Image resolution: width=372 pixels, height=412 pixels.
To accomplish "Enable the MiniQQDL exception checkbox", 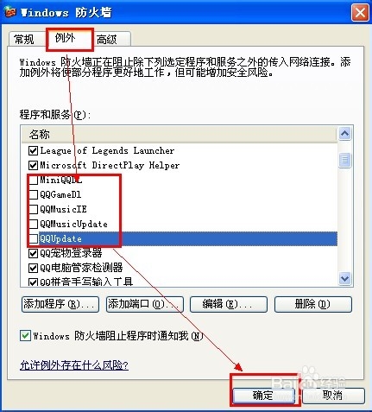I will tap(34, 181).
